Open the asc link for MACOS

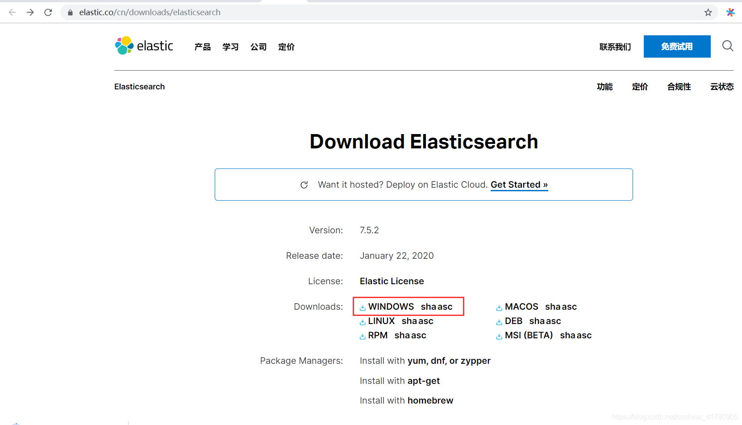[x=569, y=307]
